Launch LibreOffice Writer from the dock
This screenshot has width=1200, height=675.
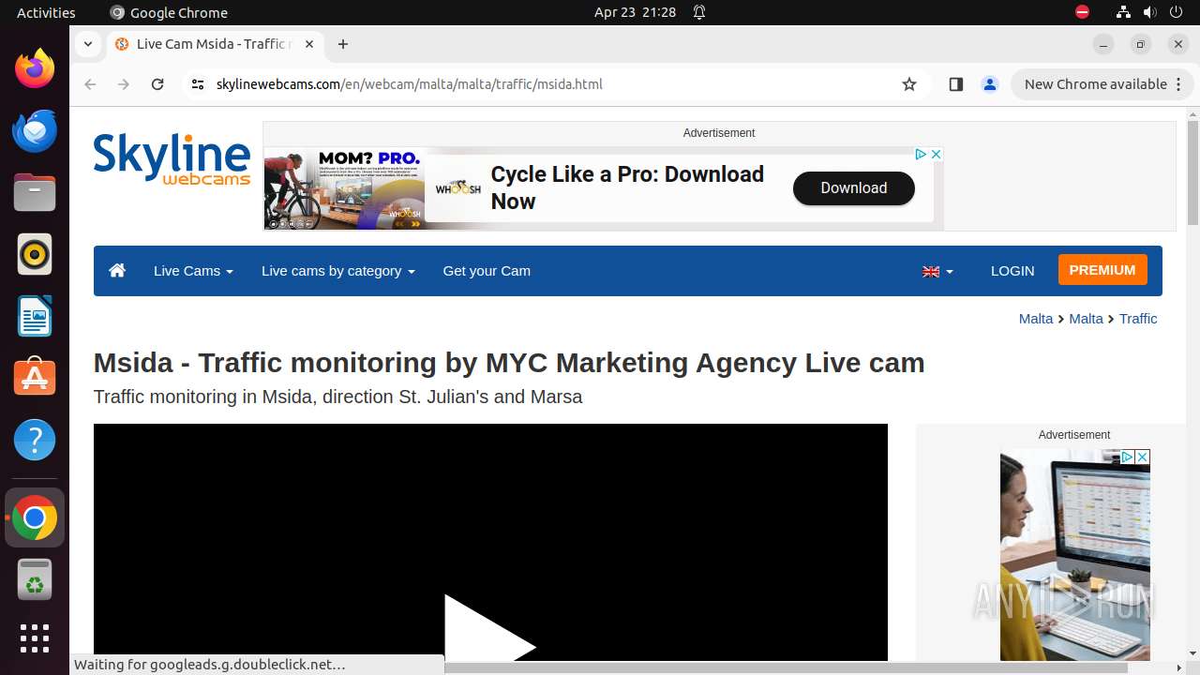tap(35, 316)
